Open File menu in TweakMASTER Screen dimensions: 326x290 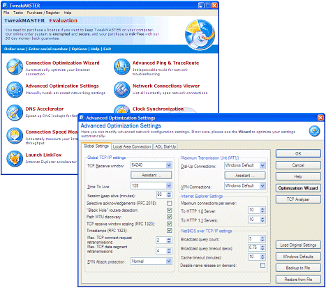[x=6, y=13]
